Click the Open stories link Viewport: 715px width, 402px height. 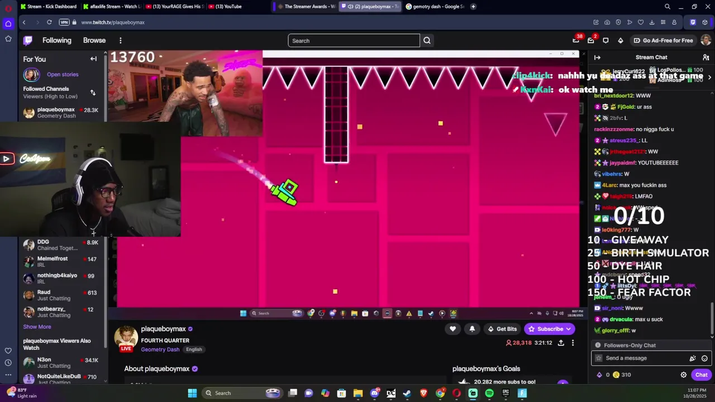[x=63, y=74]
